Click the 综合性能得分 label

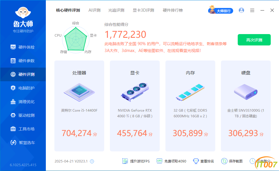point(116,24)
